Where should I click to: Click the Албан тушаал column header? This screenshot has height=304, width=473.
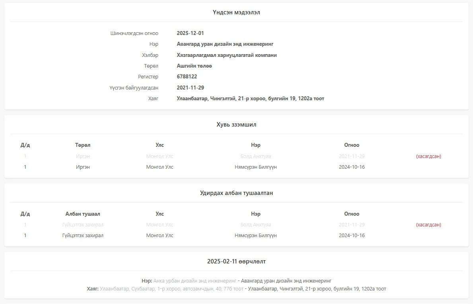83,214
